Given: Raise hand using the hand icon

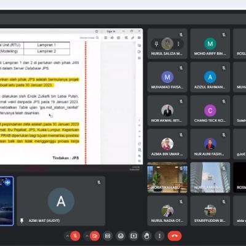Looking at the screenshot, I should (146, 236).
